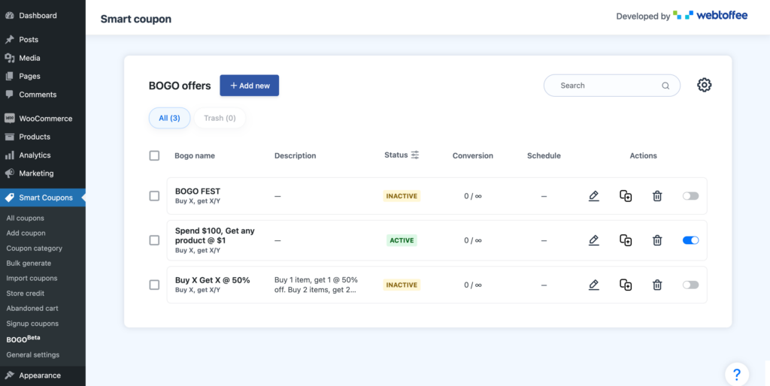This screenshot has height=386, width=770.
Task: Click the Pages icon in sidebar
Action: click(9, 76)
